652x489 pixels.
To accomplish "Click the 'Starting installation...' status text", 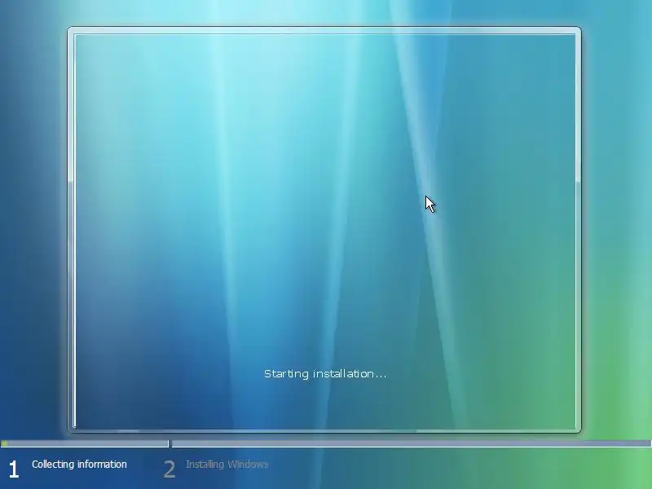I will (325, 373).
